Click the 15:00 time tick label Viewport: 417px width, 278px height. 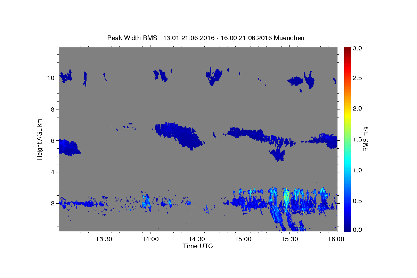[x=243, y=239]
